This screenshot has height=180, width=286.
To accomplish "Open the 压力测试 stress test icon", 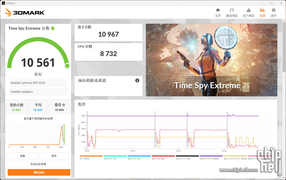I will (x=248, y=13).
